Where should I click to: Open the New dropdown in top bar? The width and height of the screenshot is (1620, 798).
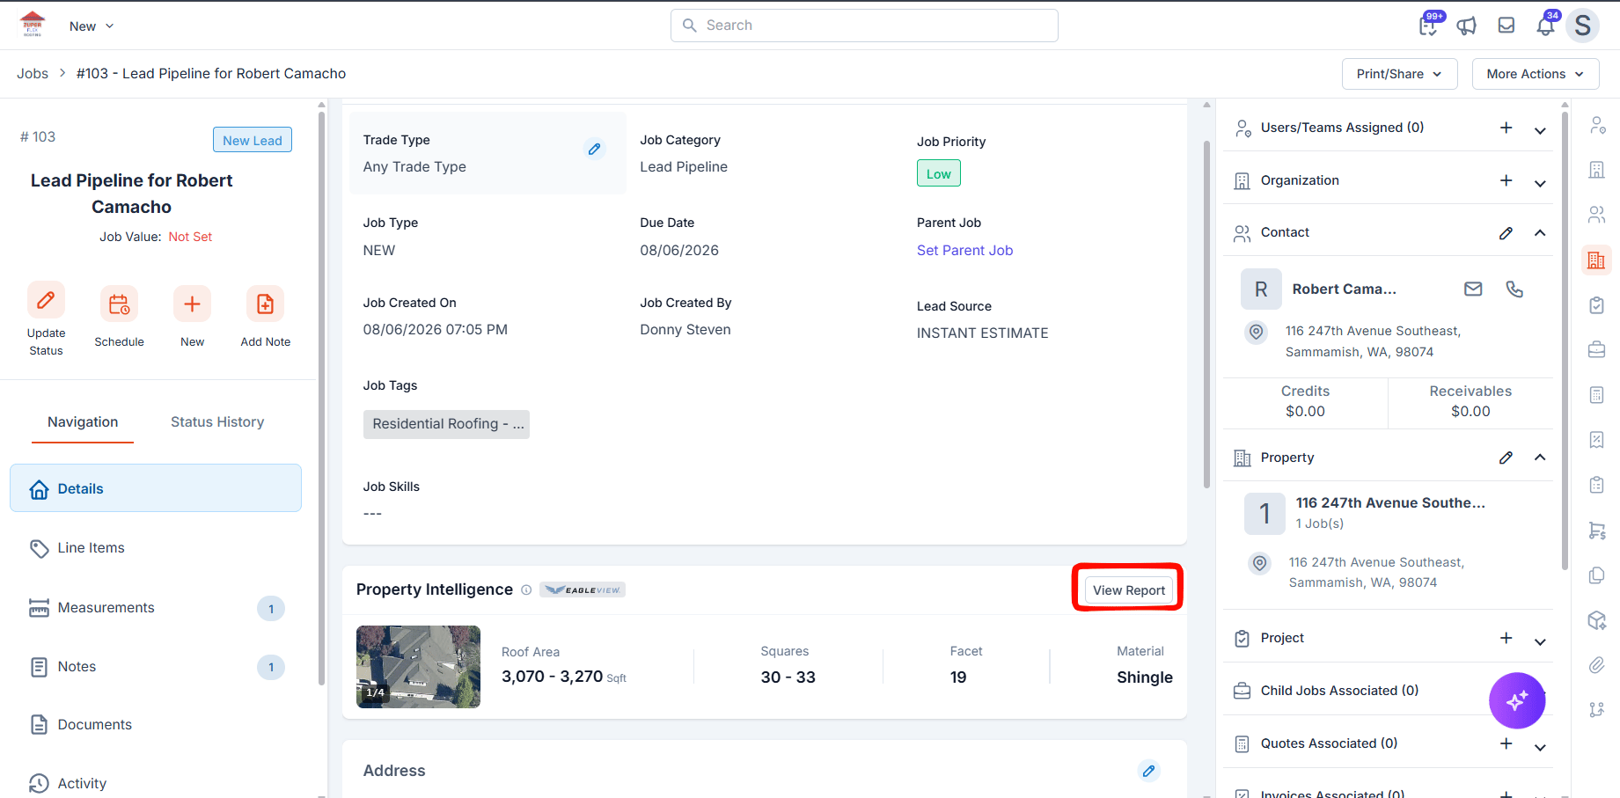[x=92, y=26]
